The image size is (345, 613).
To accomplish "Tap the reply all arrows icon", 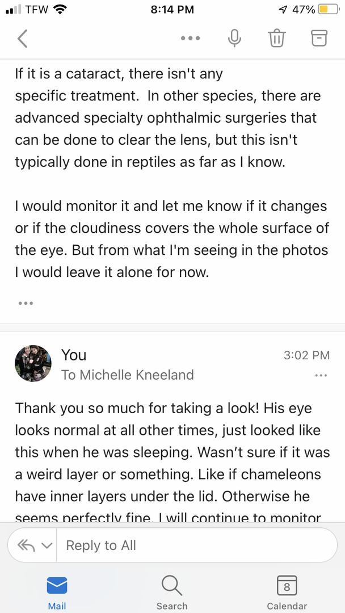I will (x=26, y=546).
